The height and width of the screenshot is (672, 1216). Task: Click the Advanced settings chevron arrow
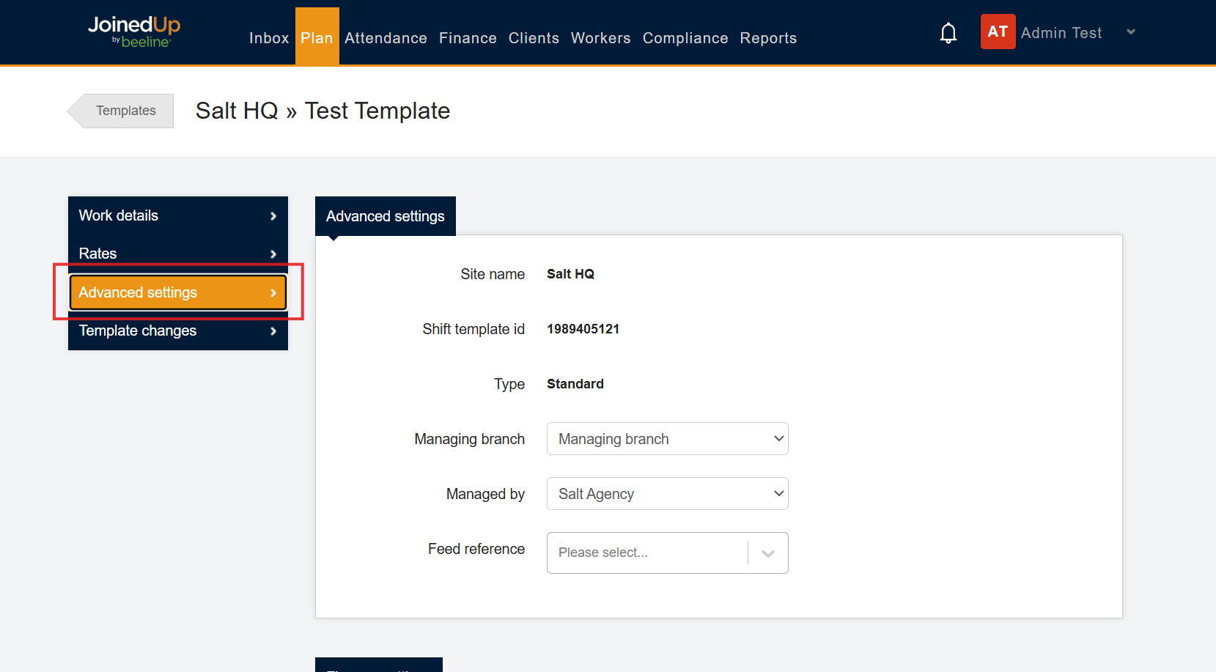(273, 293)
